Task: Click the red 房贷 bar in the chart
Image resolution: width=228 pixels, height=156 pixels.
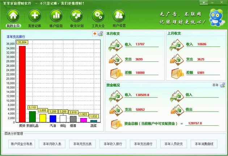Action: tap(22, 84)
